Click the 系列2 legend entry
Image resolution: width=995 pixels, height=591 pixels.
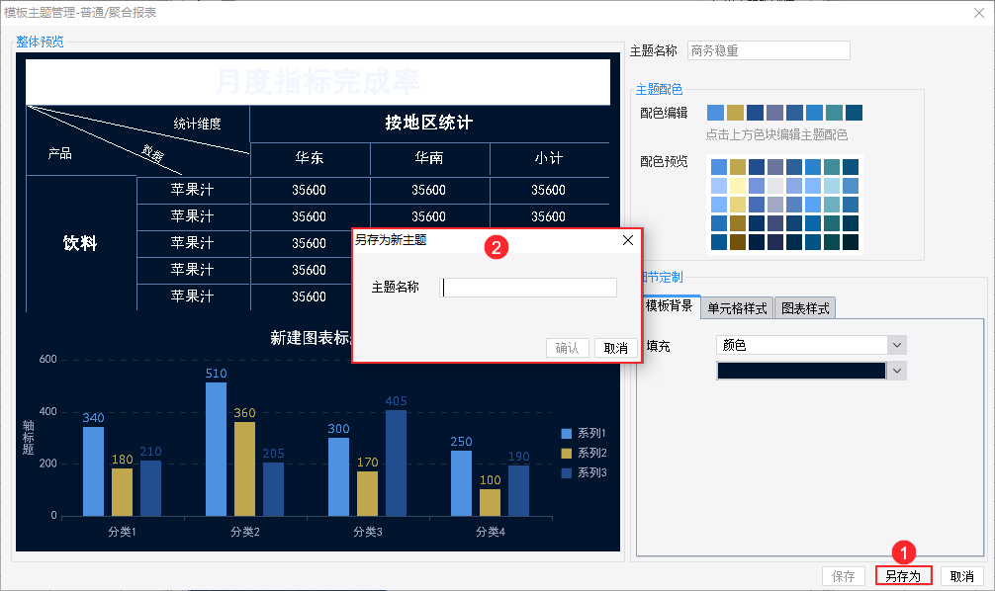pos(584,453)
